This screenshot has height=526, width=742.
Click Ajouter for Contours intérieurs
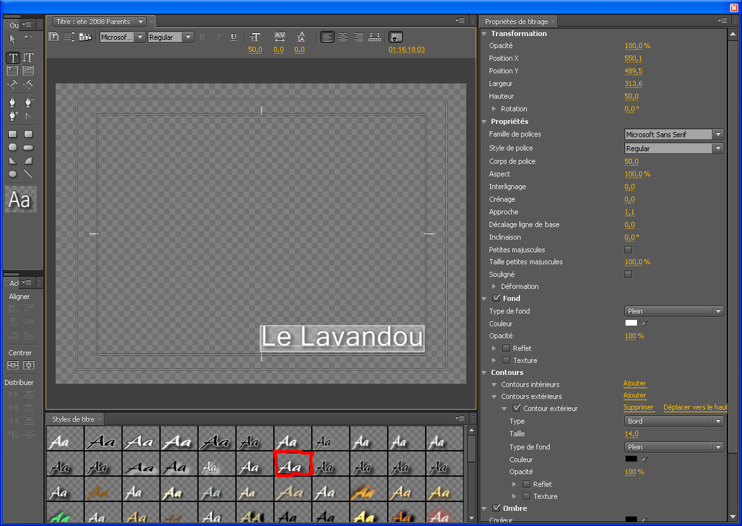634,384
